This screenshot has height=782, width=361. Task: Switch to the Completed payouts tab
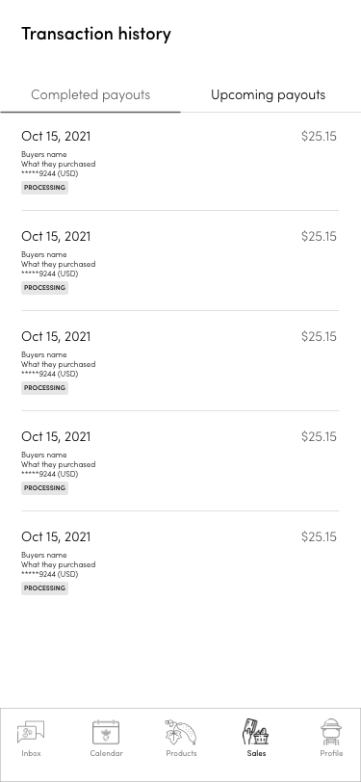(90, 94)
